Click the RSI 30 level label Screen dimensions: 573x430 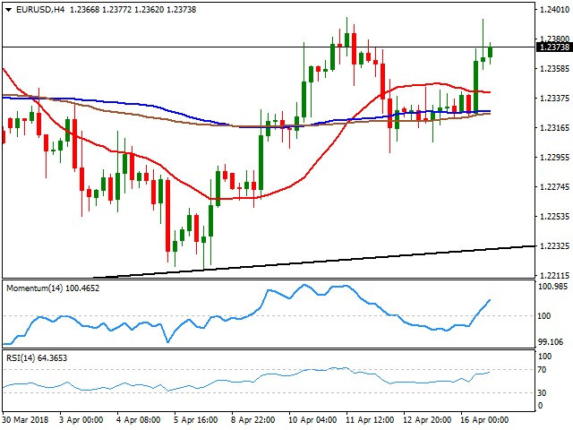coord(543,393)
